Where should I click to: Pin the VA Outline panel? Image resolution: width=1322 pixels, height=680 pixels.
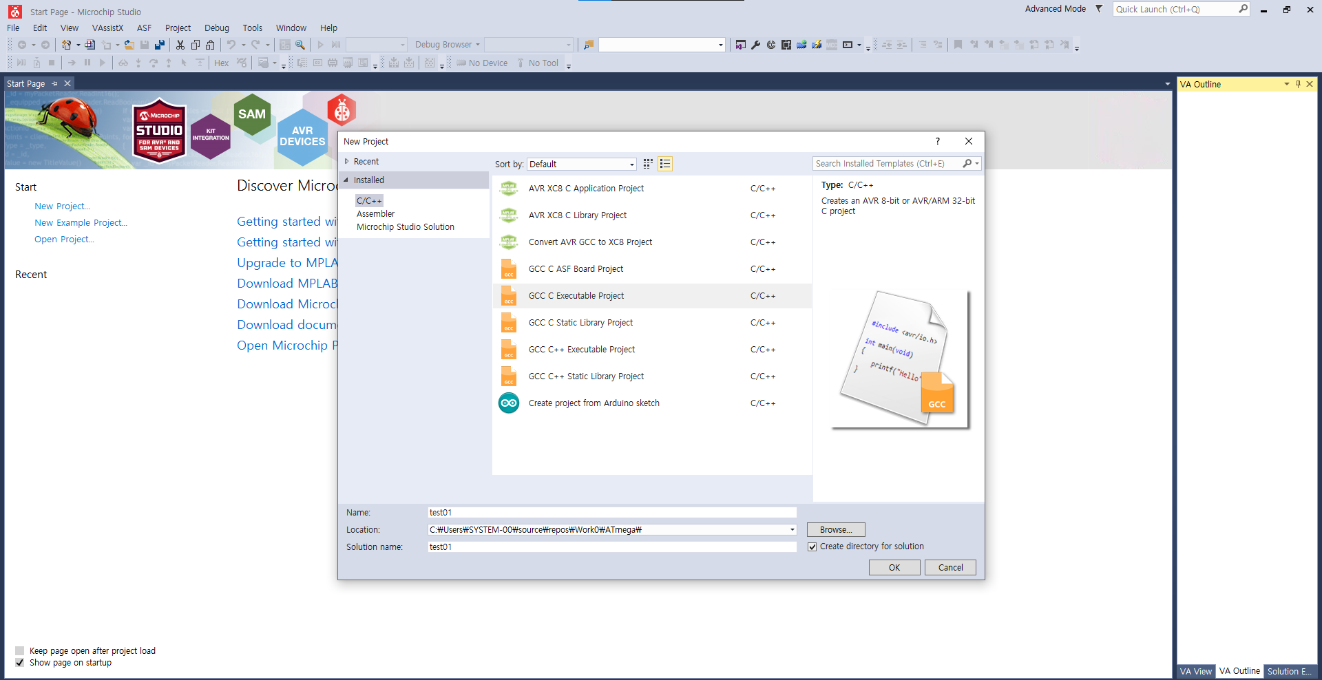click(1298, 84)
